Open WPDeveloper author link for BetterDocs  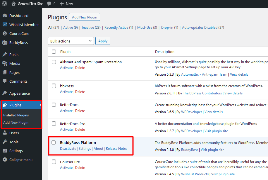191,112
